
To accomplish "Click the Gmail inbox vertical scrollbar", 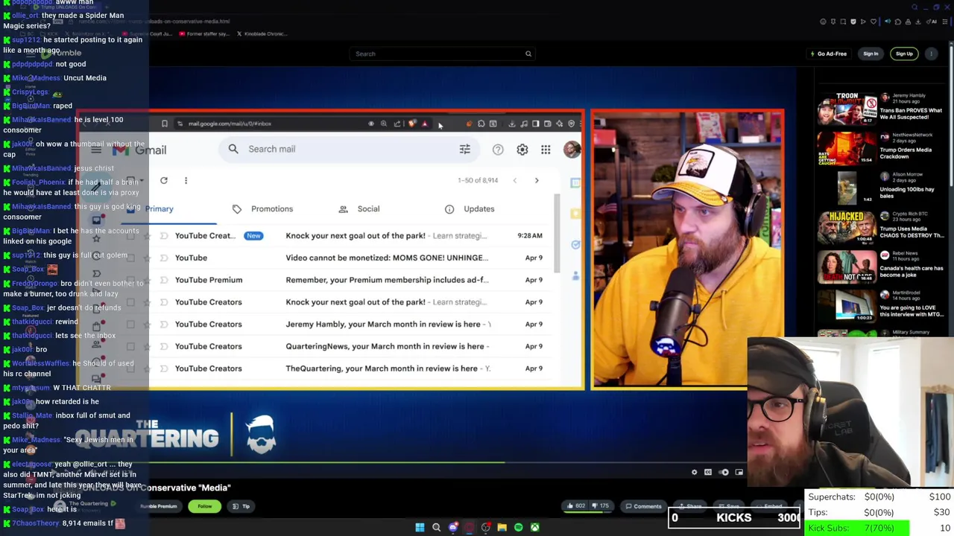I will [557, 234].
